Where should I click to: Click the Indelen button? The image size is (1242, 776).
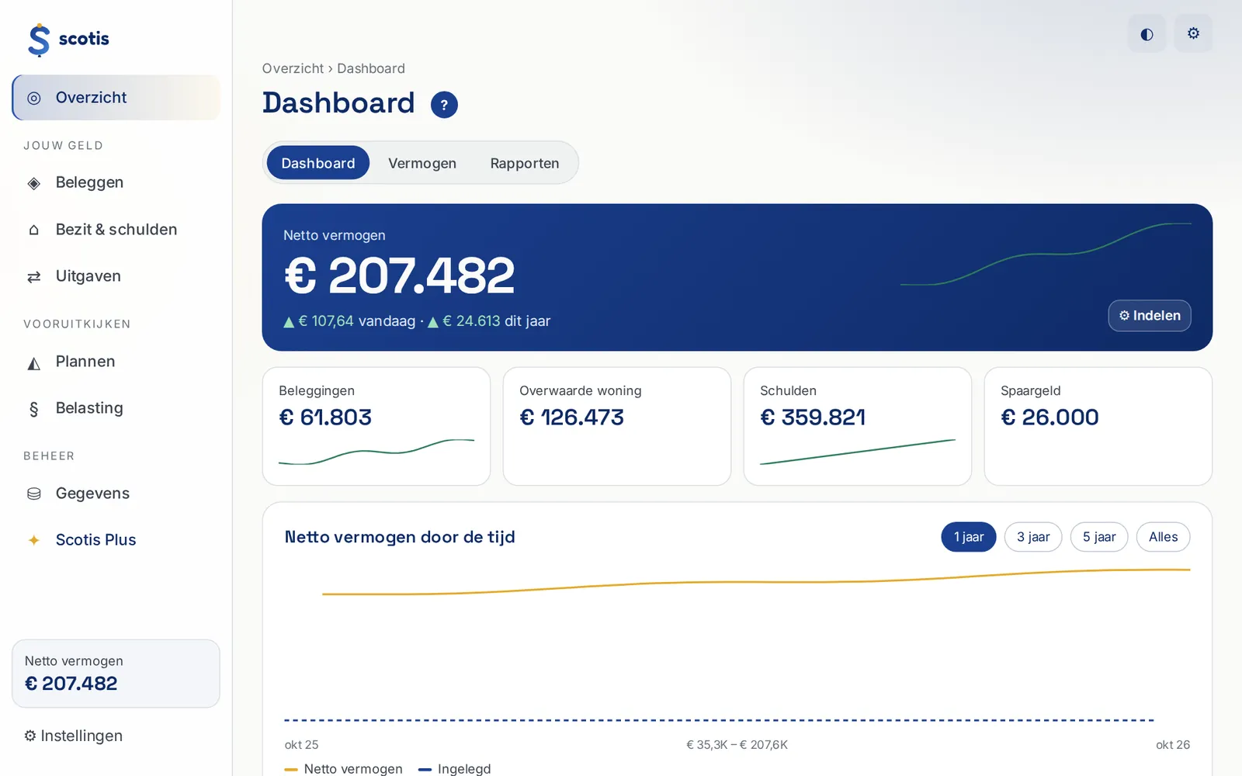(1150, 316)
